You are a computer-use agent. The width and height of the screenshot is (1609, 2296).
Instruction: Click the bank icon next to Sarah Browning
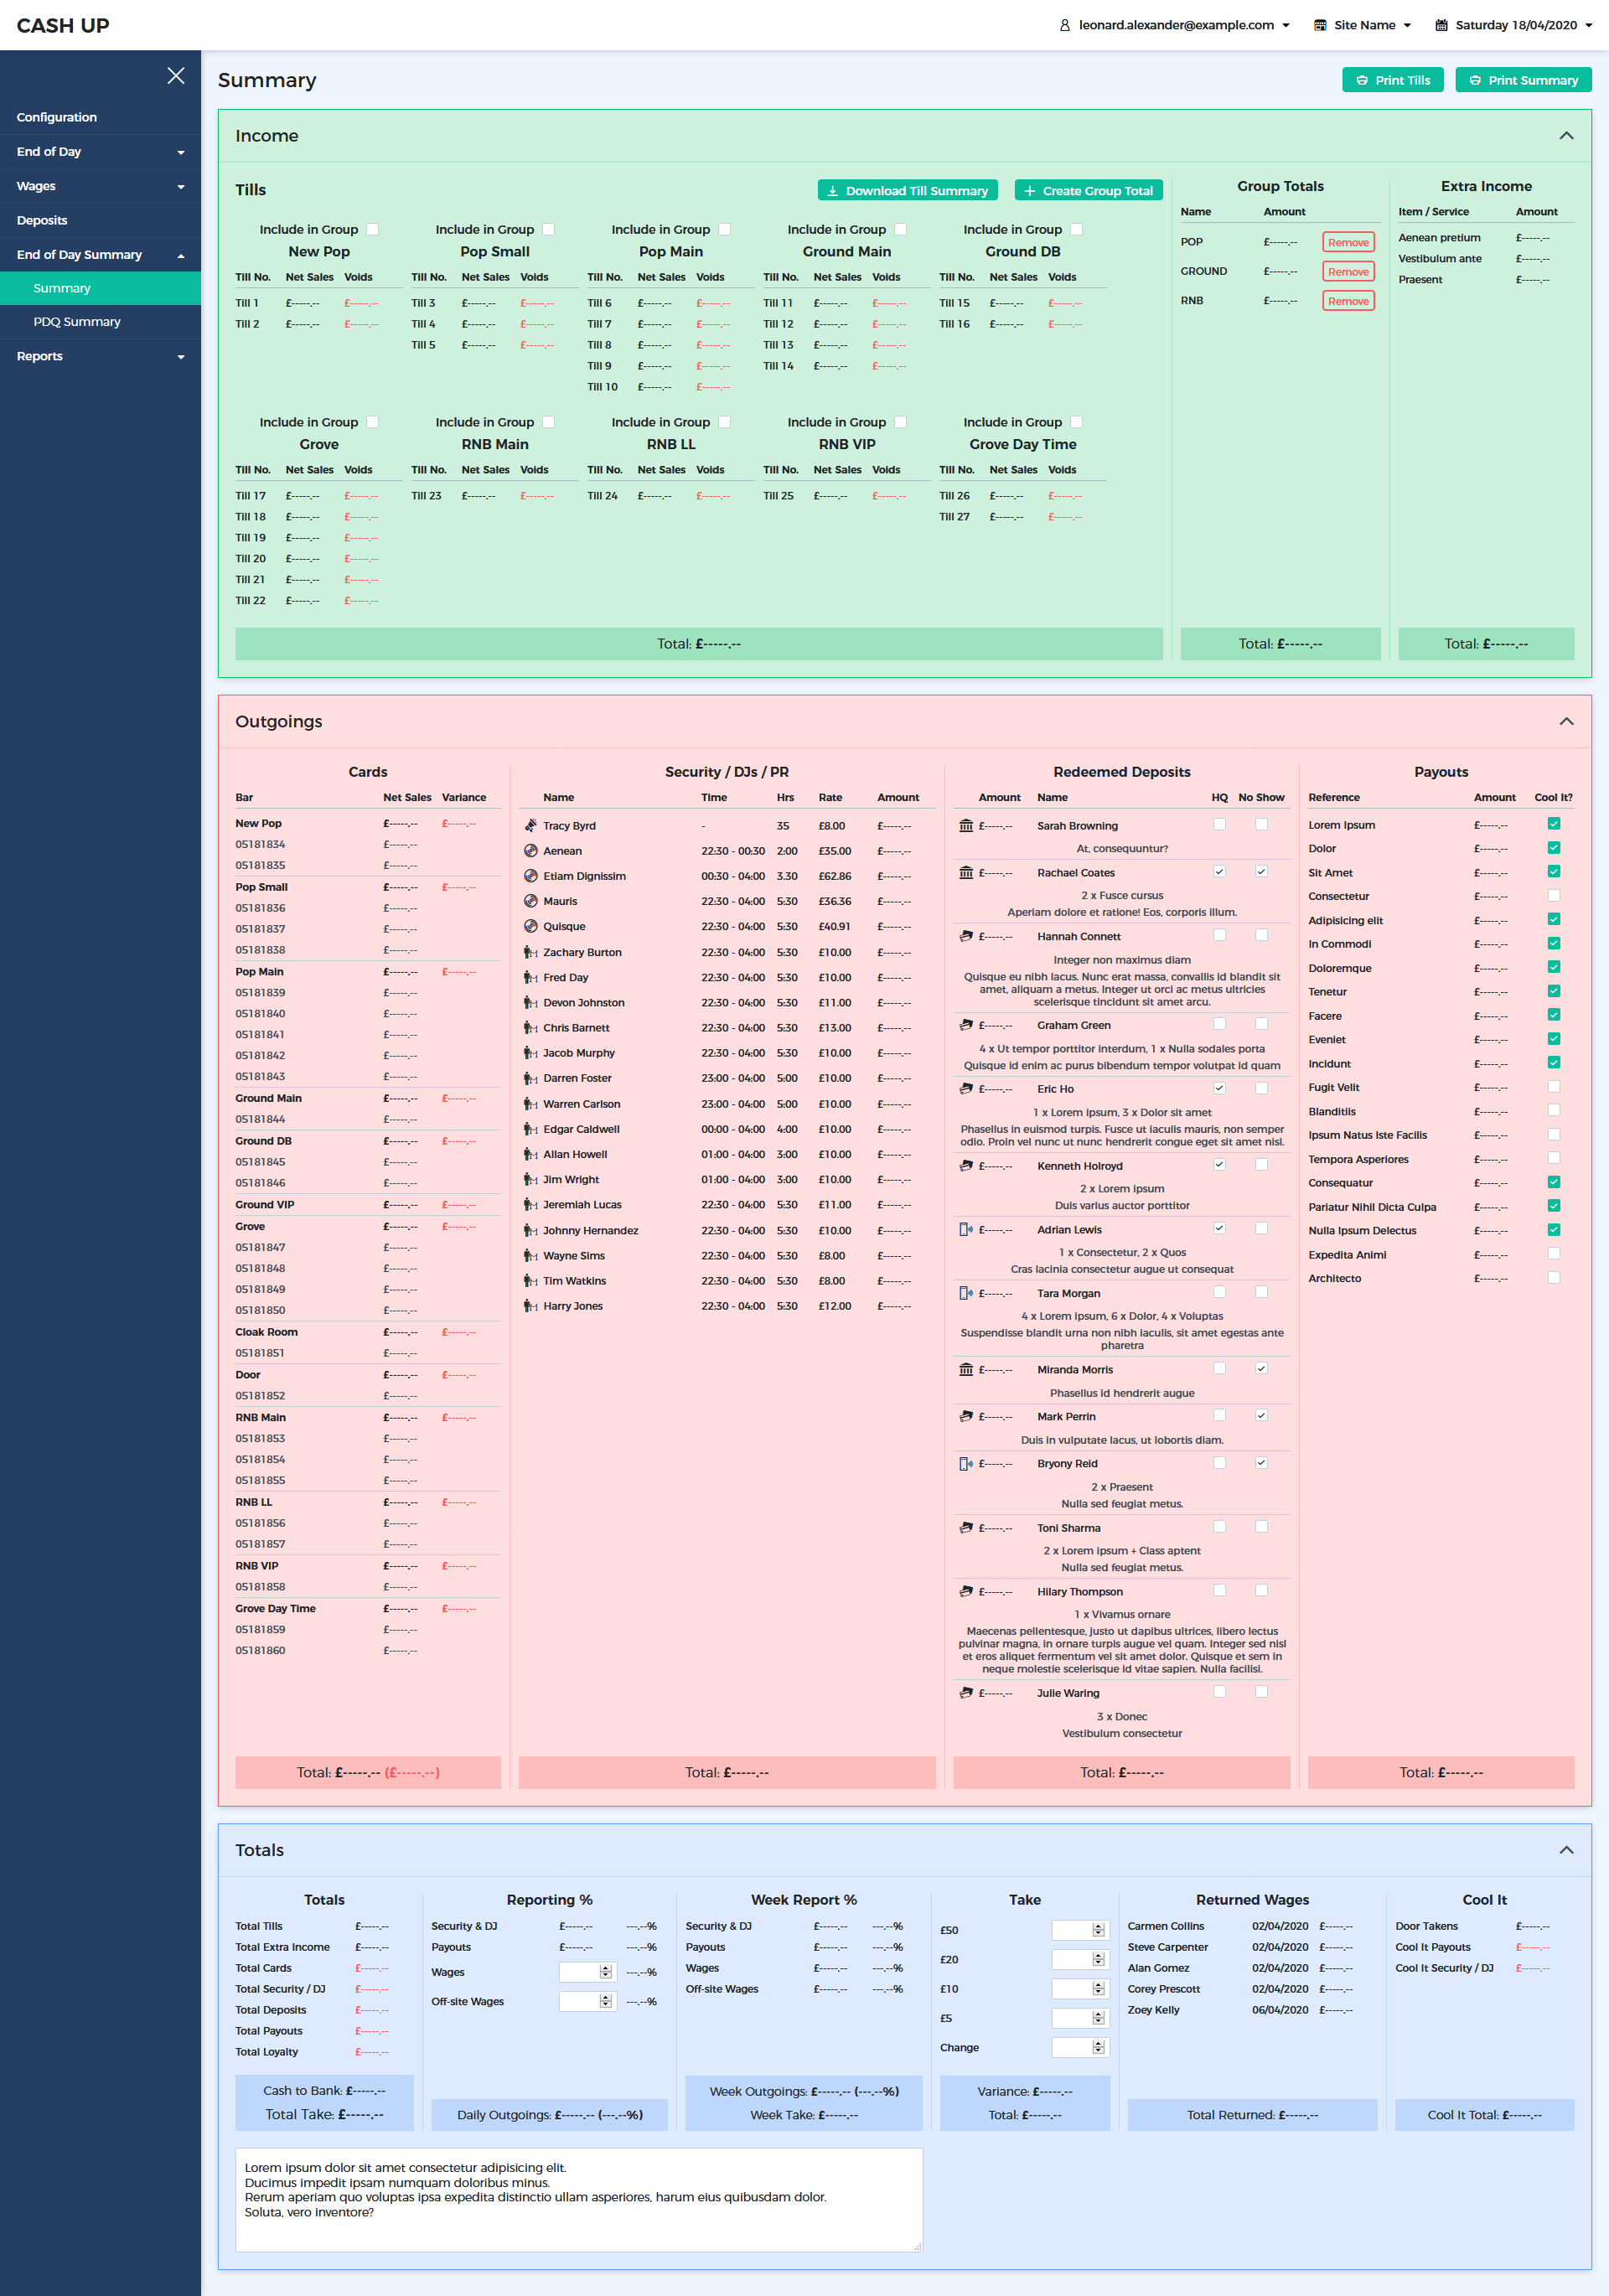(x=966, y=825)
